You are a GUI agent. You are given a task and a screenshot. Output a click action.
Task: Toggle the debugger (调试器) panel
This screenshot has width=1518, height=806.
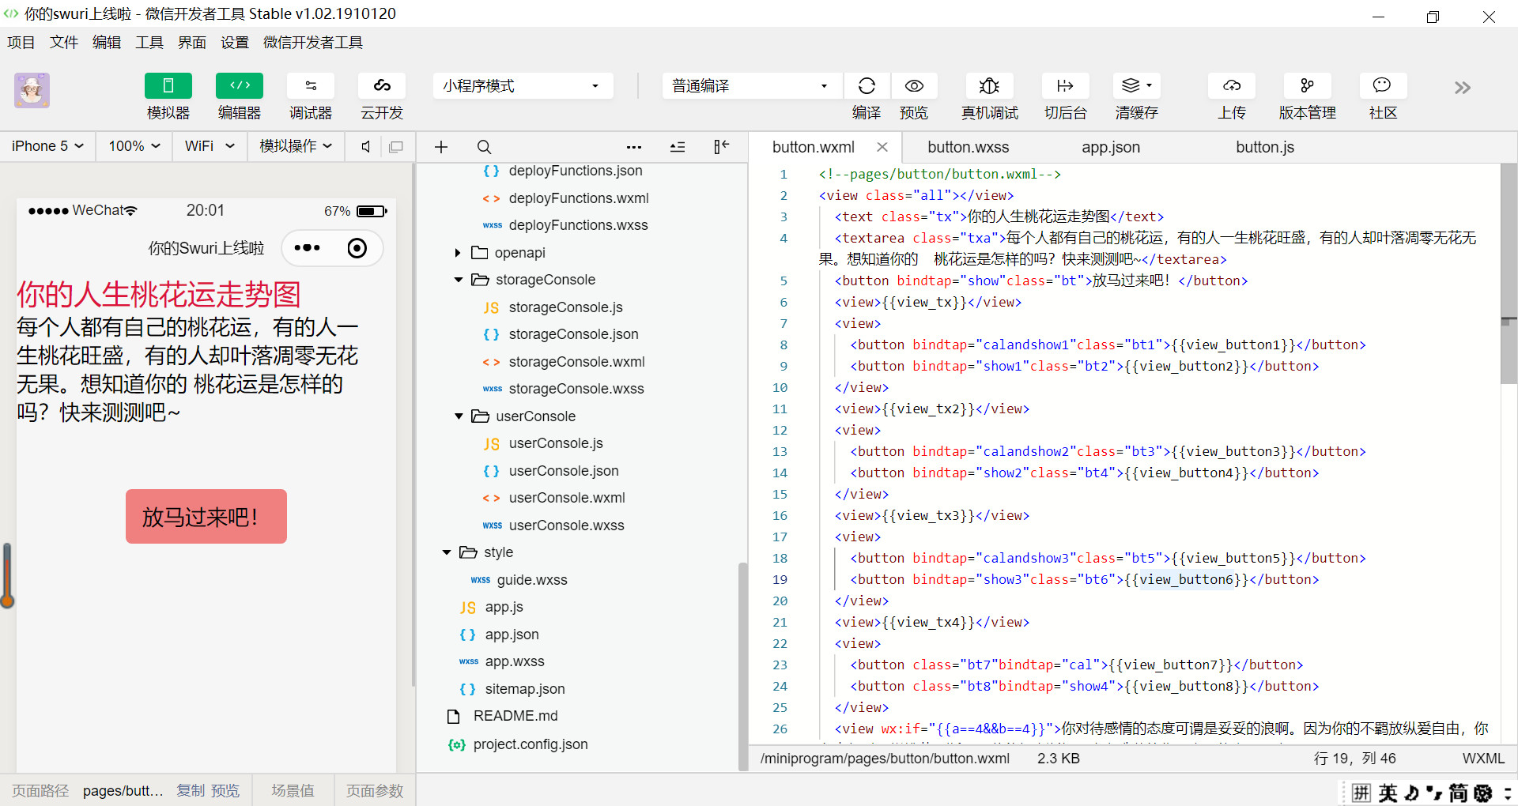click(x=311, y=86)
